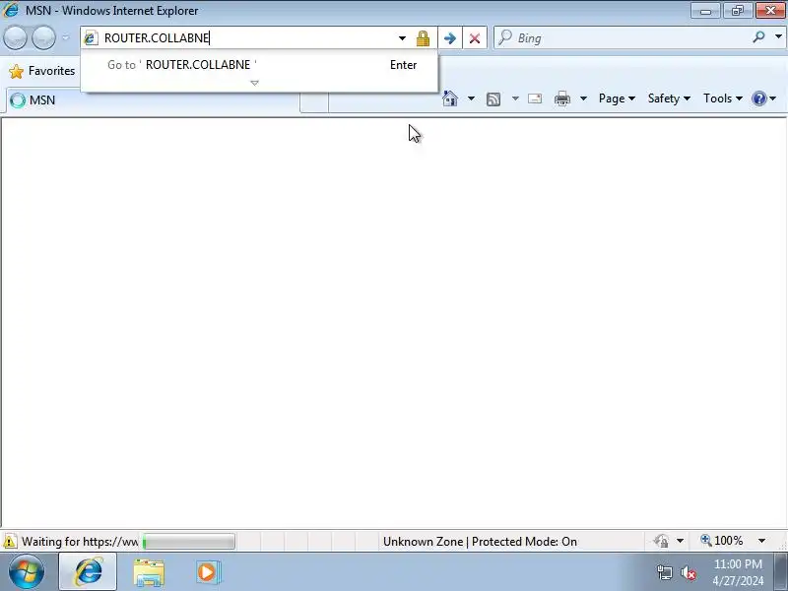The height and width of the screenshot is (591, 788).
Task: Click the Internet Explorer title bar icon
Action: tap(11, 10)
